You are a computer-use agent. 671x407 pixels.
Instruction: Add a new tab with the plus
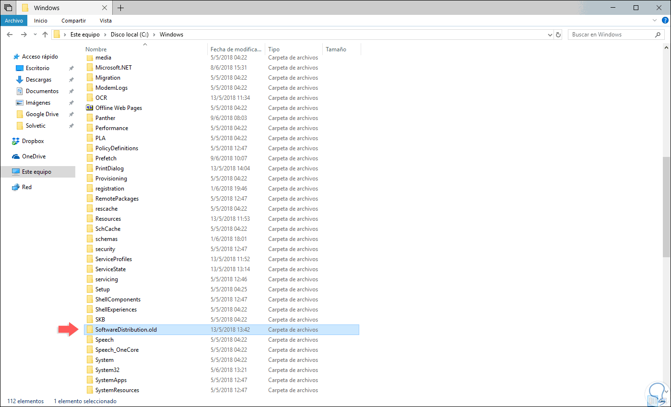[120, 8]
